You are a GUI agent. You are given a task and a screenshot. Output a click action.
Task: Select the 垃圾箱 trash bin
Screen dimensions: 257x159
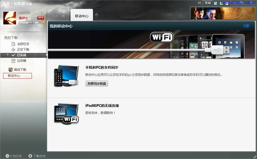(x=19, y=61)
